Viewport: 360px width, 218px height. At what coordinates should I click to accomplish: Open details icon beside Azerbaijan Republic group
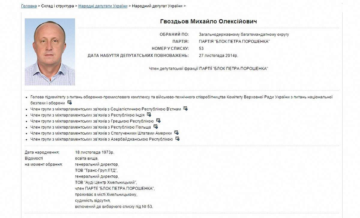pos(177,139)
